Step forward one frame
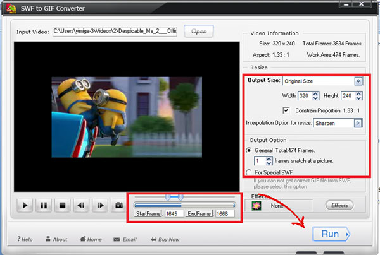 100,205
